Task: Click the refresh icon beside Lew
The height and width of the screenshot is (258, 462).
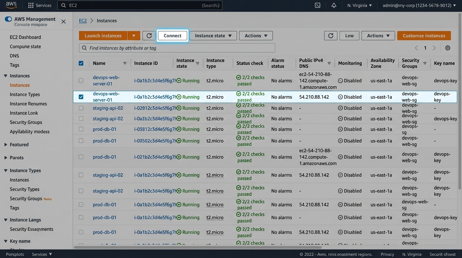Action: pos(331,36)
